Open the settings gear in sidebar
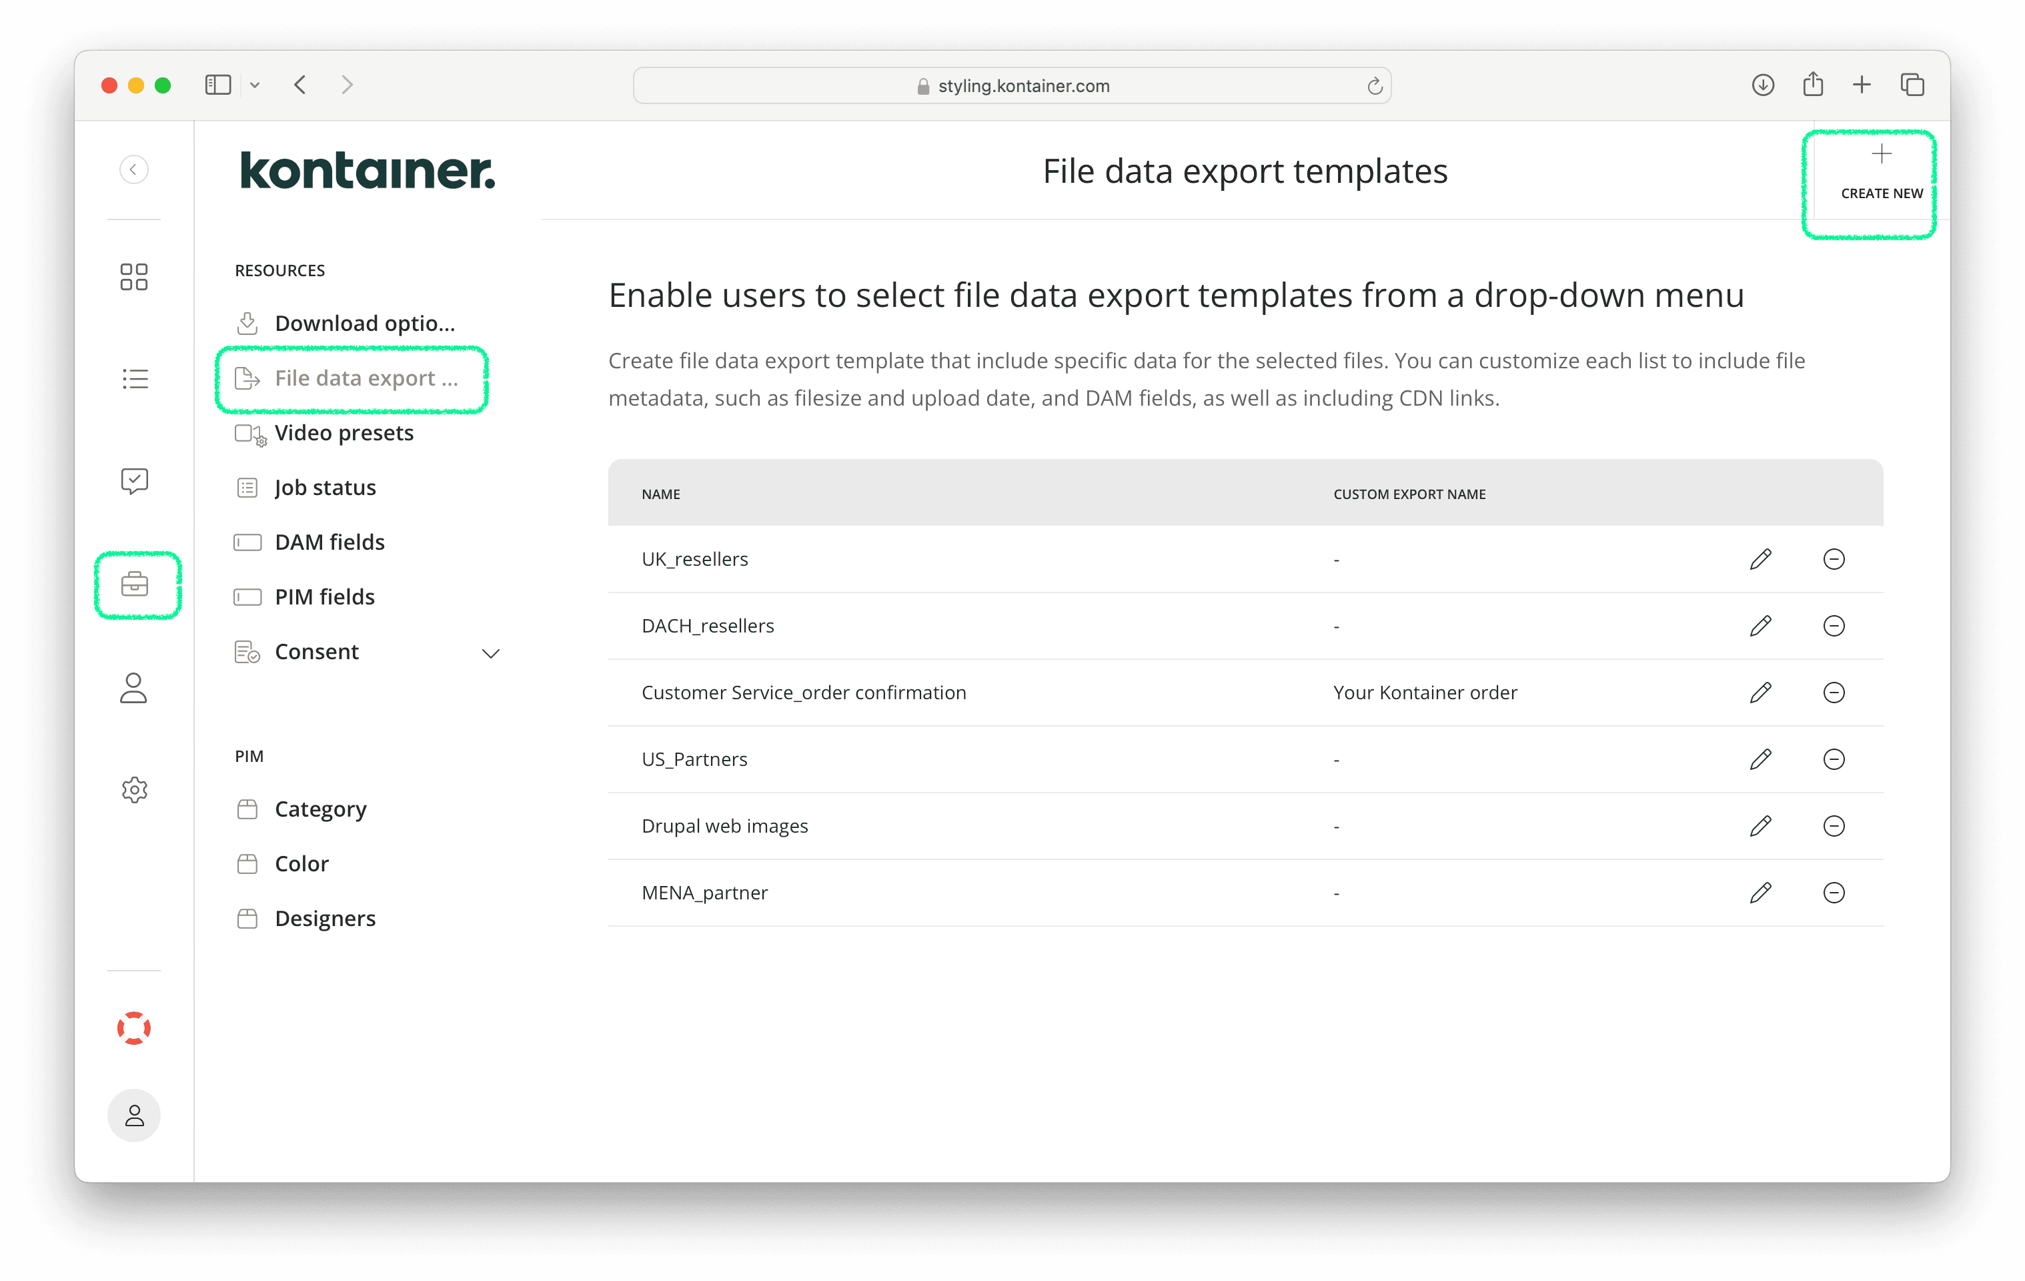2025x1281 pixels. point(133,789)
